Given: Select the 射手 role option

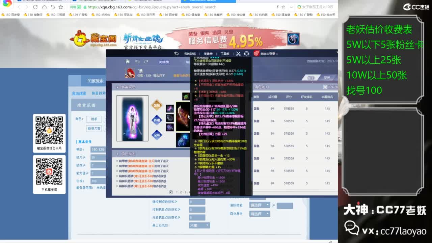Looking at the screenshot, I should tap(94, 119).
